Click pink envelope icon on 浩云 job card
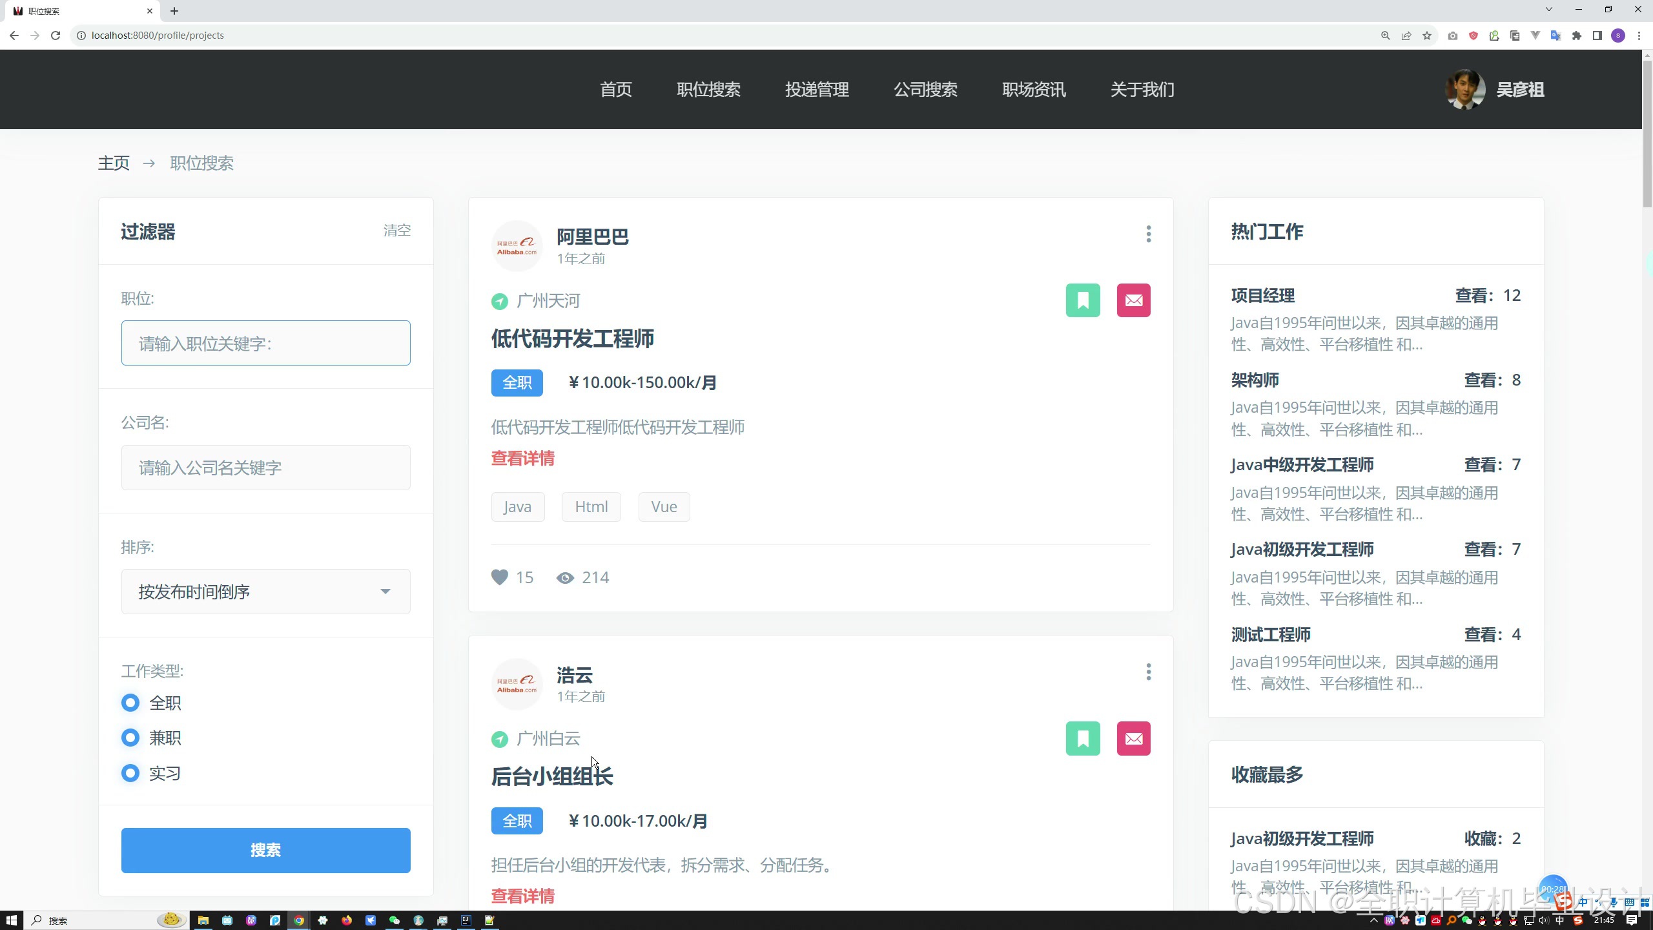Screen dimensions: 1653x930 click(x=1133, y=738)
